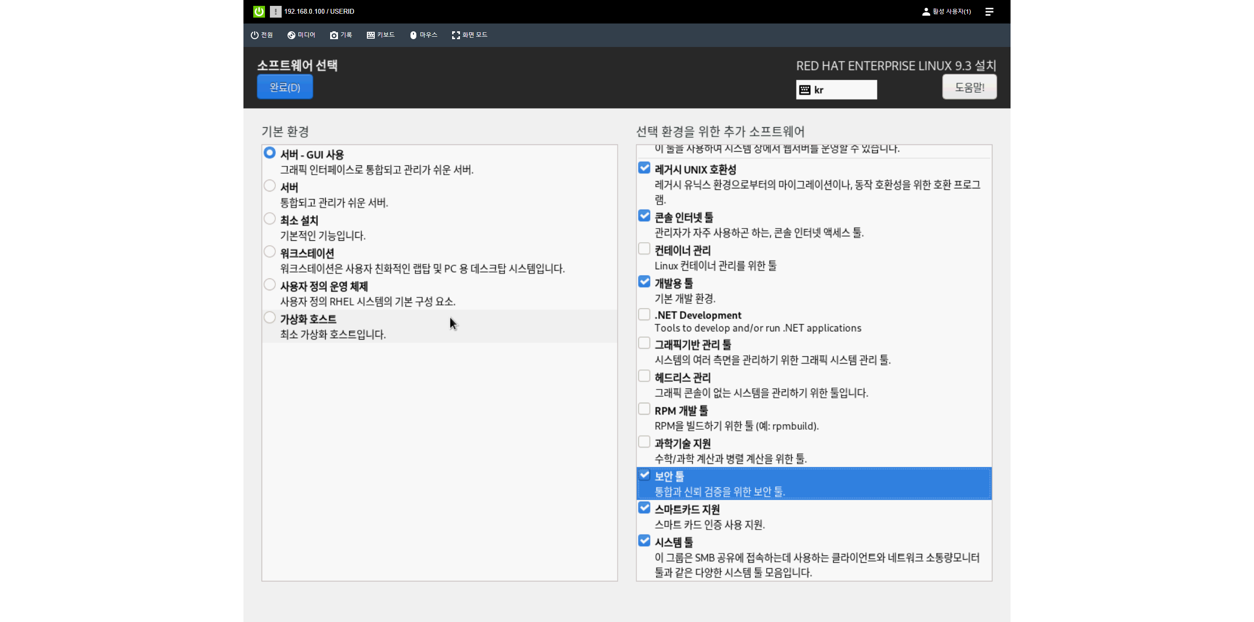Enable the 컨테이너 관리 checkbox
Screen dimensions: 1254x622
click(644, 249)
